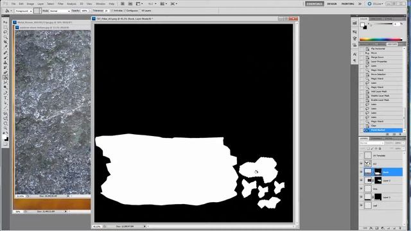Open the Screen Mode dropdown

[174, 4]
